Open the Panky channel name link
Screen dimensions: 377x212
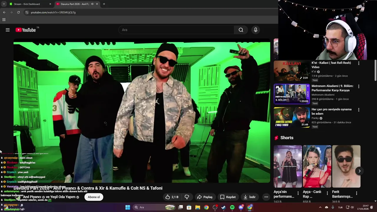(x=315, y=118)
